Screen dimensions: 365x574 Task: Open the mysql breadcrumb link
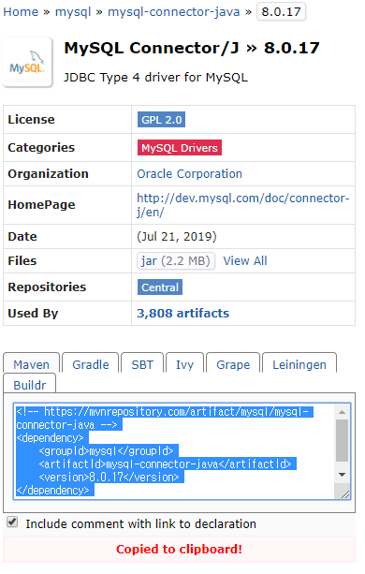click(73, 12)
